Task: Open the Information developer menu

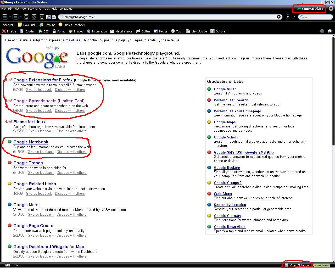Action: coord(97,31)
